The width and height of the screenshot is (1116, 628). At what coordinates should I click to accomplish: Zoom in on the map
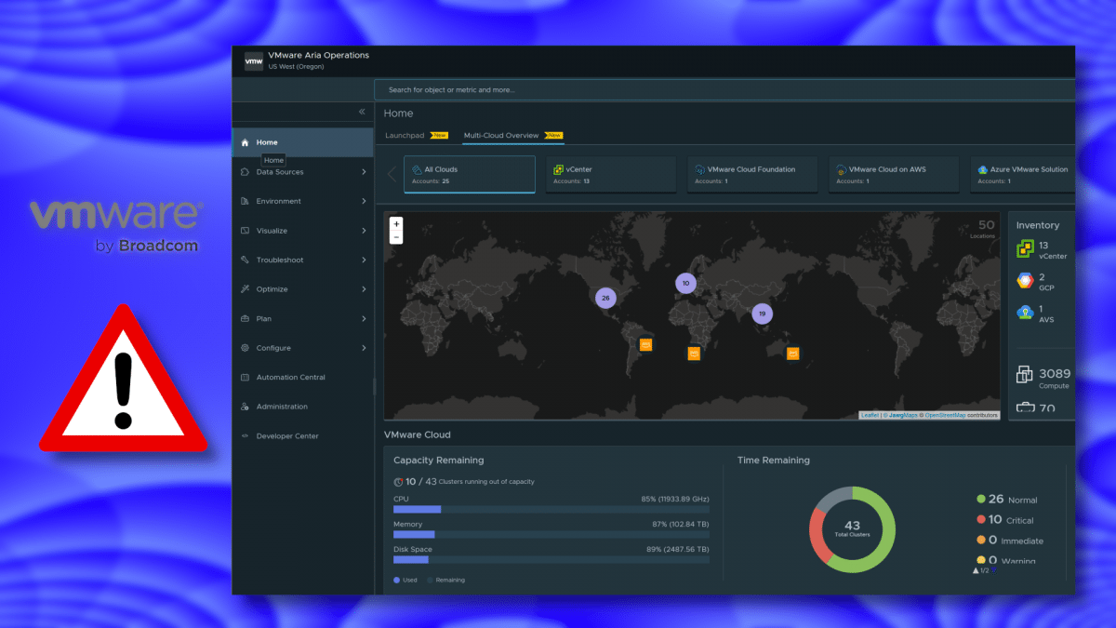[x=396, y=224]
